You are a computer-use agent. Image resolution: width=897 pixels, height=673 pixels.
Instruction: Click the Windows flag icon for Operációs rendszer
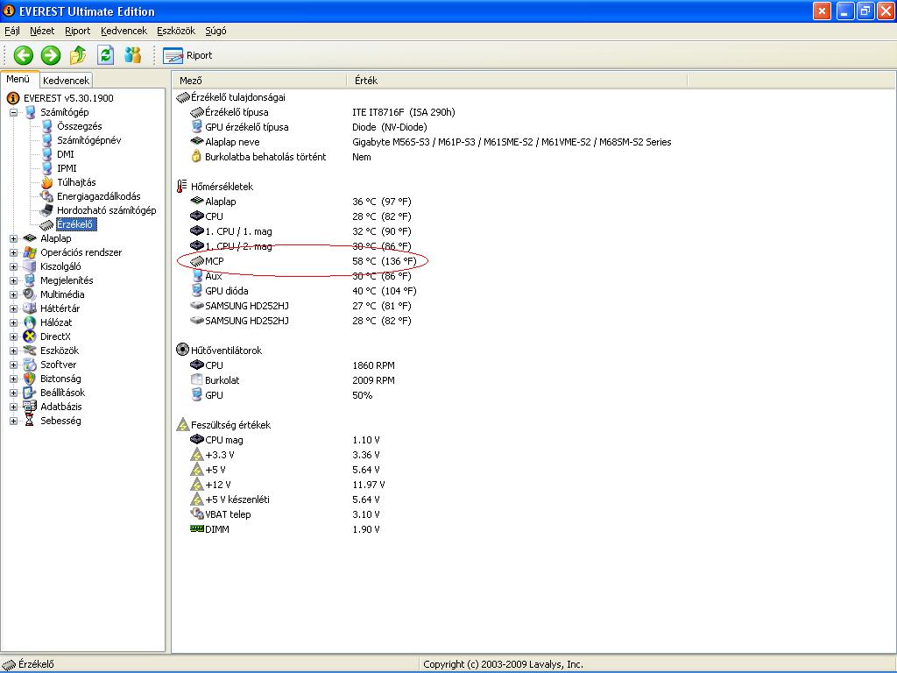coord(30,252)
